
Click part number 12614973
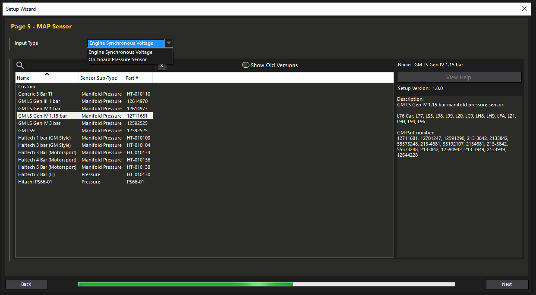click(137, 109)
